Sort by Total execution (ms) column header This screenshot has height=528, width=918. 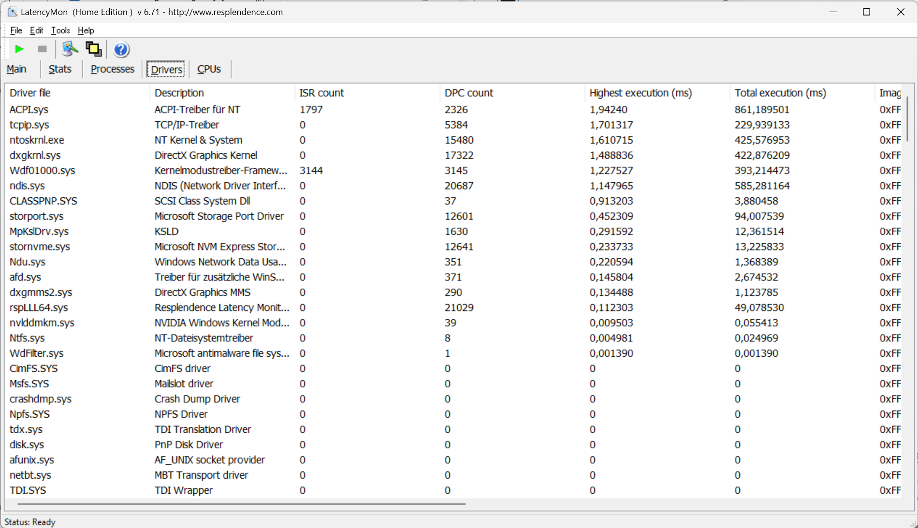click(x=802, y=93)
